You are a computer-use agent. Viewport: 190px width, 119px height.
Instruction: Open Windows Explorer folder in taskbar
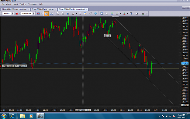click(x=22, y=116)
